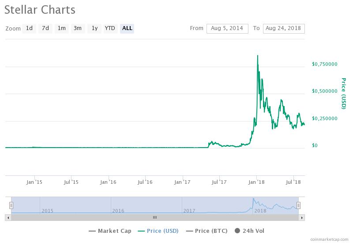Click the $0 price axis label
Viewport: 353px width, 243px height.
(315, 145)
